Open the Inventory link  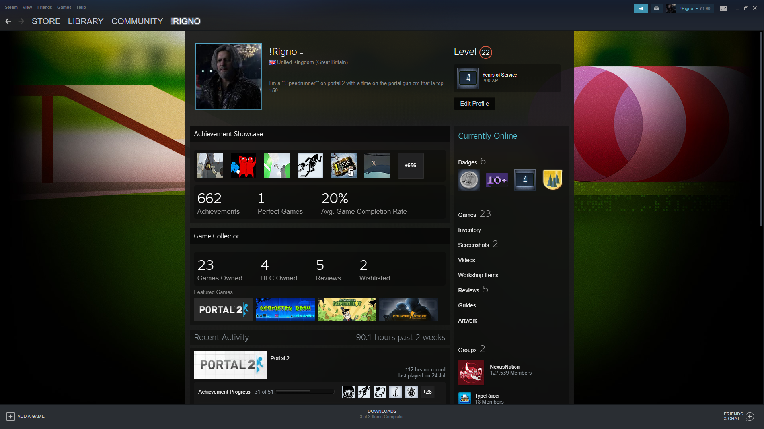click(x=470, y=230)
